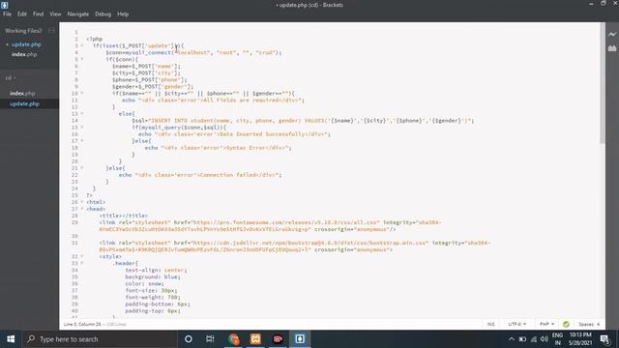Click the battery icon in system tray
619x348 pixels.
[x=522, y=339]
